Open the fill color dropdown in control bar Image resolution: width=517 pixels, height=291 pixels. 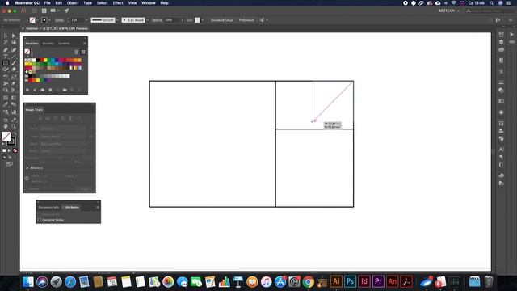coord(37,20)
